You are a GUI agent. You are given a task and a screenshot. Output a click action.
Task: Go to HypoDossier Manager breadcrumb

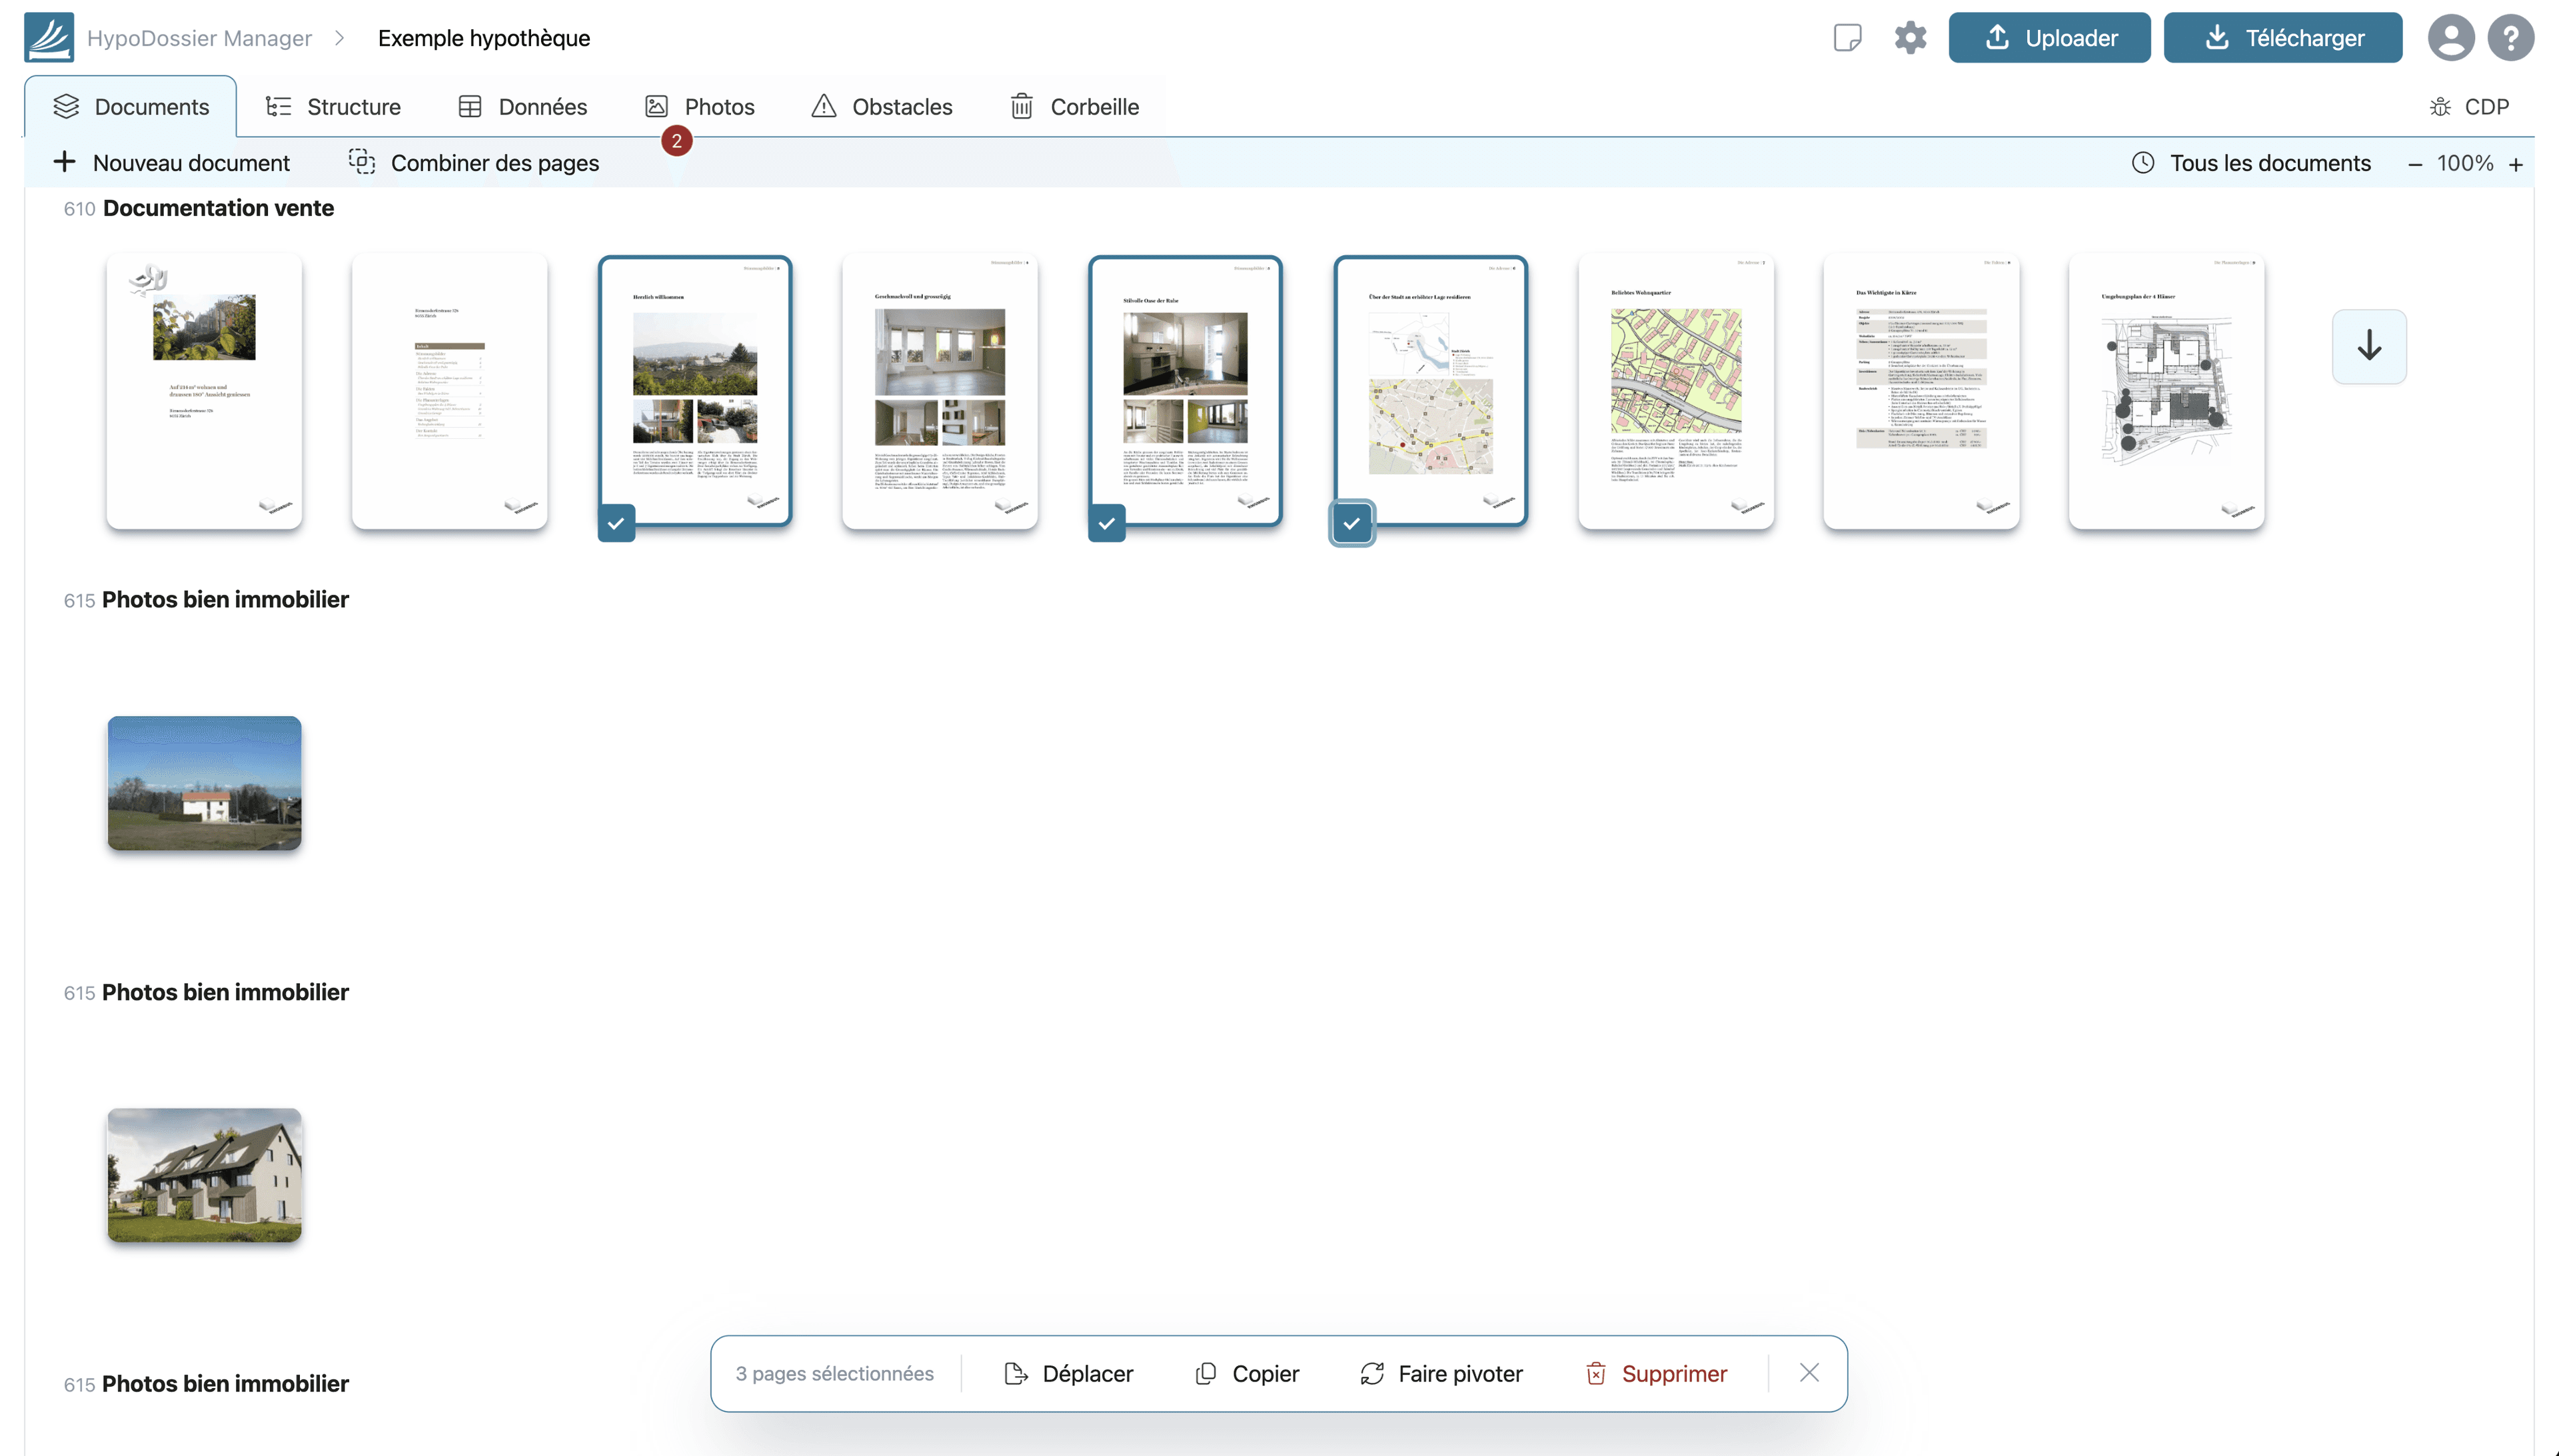[199, 38]
